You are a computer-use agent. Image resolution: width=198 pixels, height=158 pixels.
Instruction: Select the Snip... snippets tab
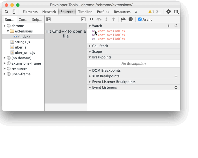click(x=37, y=19)
